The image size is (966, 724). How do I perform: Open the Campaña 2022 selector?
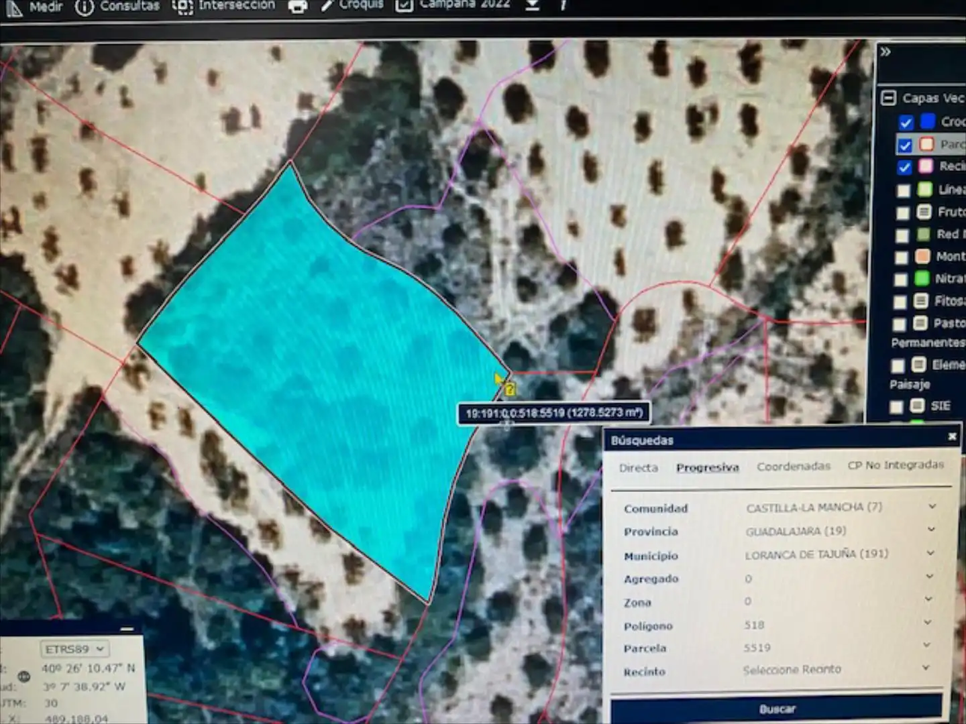click(453, 5)
